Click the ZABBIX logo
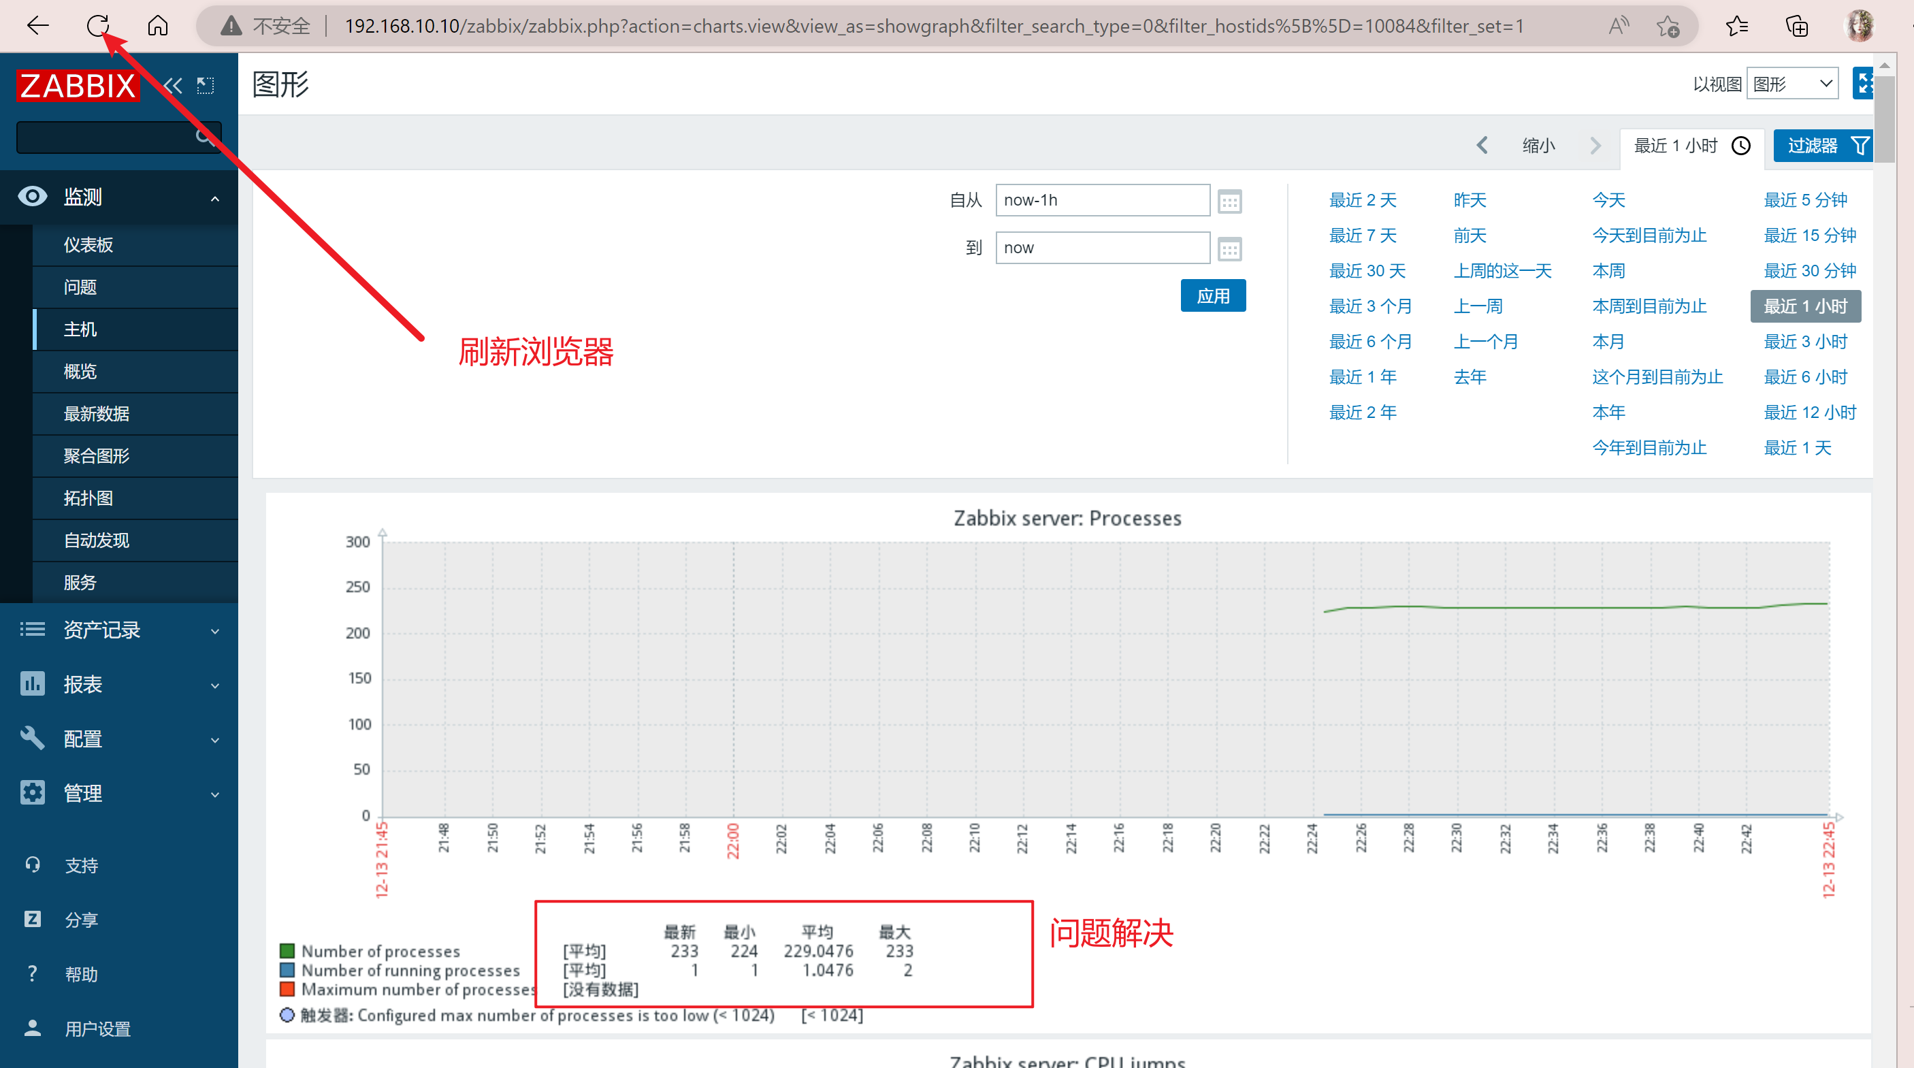 coord(78,86)
